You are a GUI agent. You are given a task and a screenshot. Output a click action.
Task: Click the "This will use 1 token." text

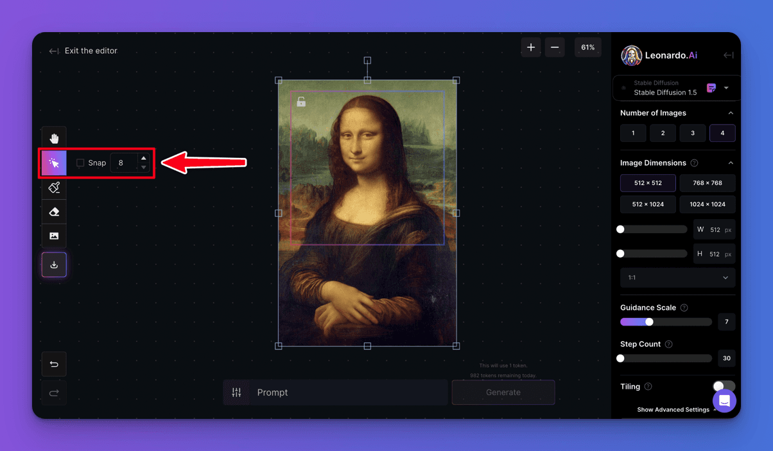pyautogui.click(x=503, y=366)
